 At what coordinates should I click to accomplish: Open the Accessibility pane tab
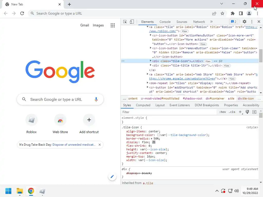point(251,105)
